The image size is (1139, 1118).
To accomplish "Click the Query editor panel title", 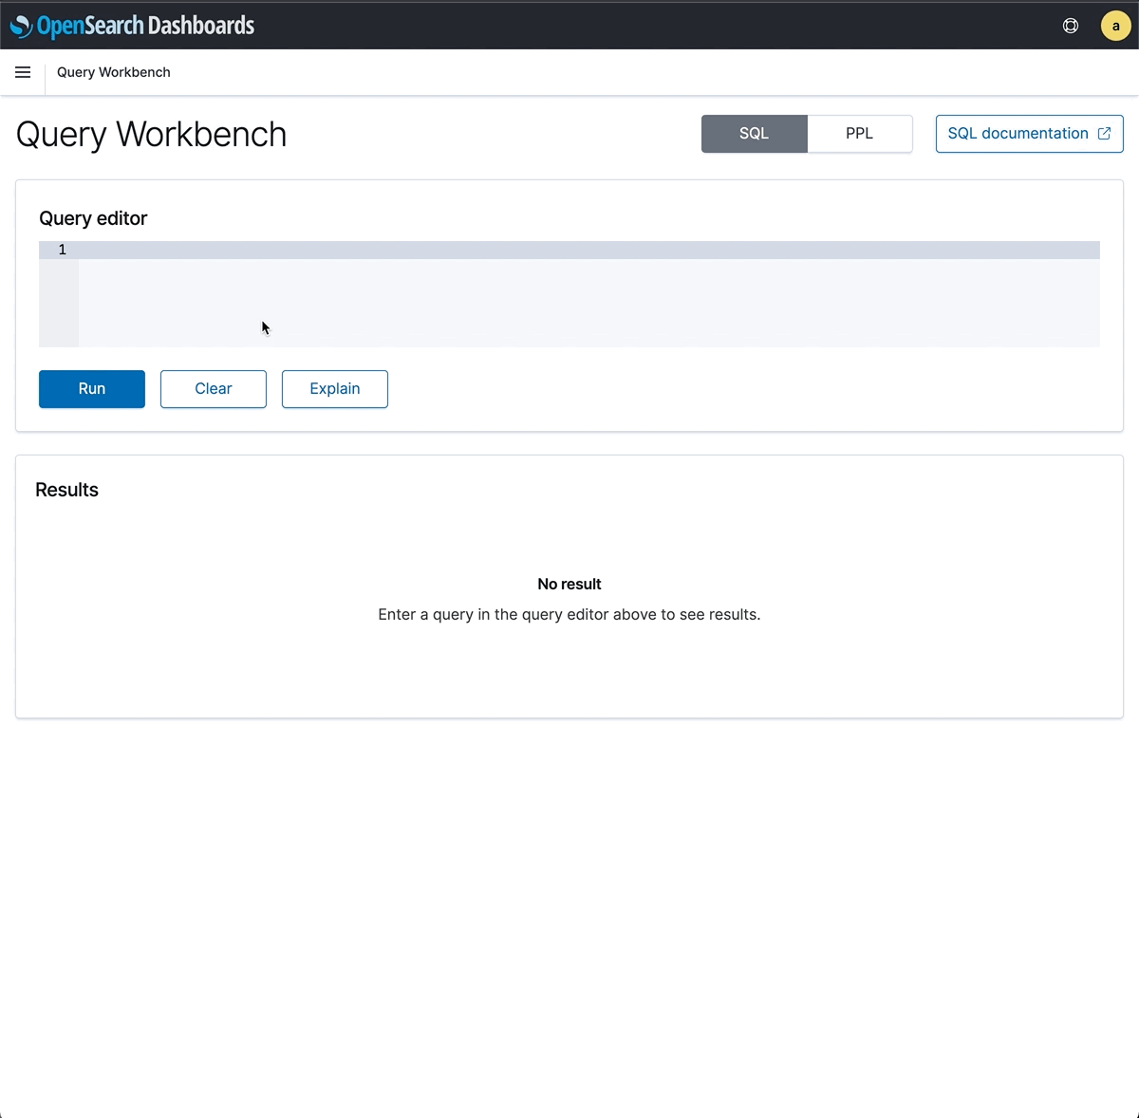I will coord(93,218).
